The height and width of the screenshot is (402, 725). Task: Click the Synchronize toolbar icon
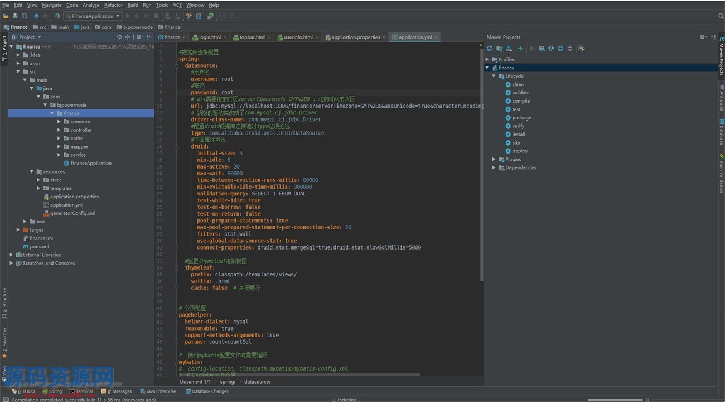coord(24,16)
